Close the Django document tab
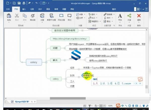 pyautogui.click(x=35, y=102)
